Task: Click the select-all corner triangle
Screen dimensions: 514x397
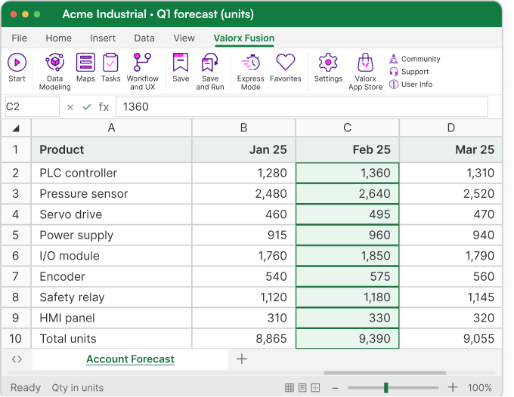Action: [x=16, y=128]
